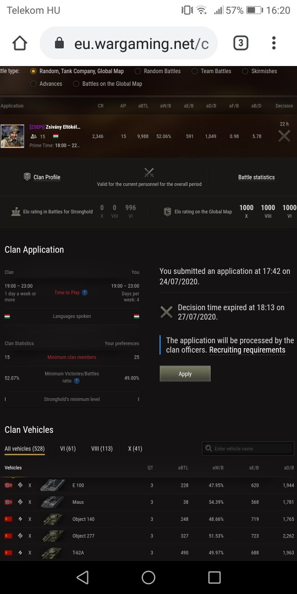297x594 pixels.
Task: Sort vehicles table by aE/B column
Action: 254,468
